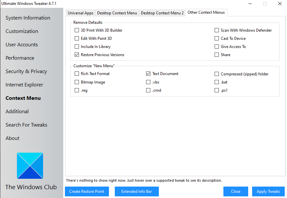Enable Edit With Paint 3D removal
This screenshot has width=287, height=198.
(77, 38)
